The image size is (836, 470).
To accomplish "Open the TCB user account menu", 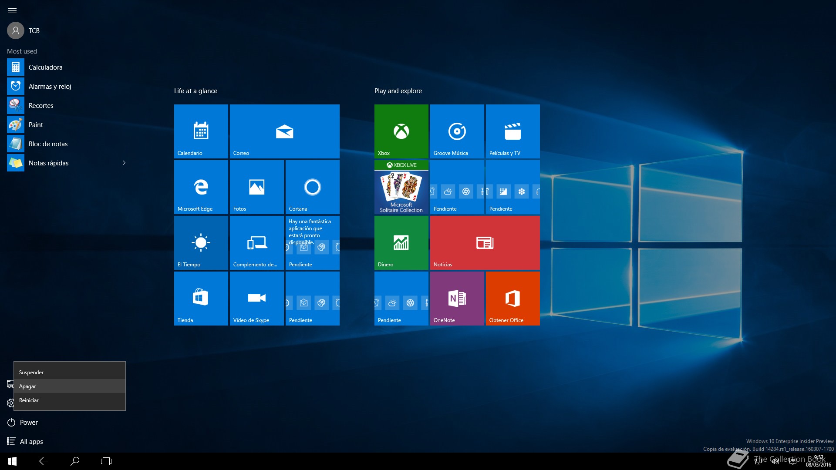I will tap(24, 30).
